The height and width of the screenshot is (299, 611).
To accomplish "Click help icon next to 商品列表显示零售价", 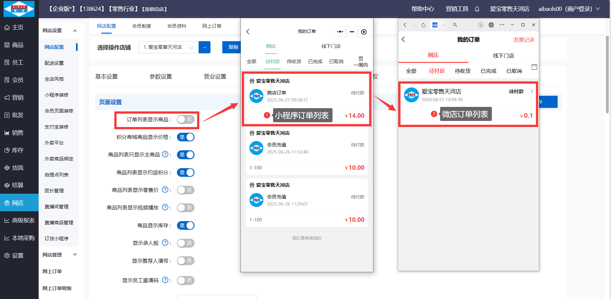I will (165, 190).
